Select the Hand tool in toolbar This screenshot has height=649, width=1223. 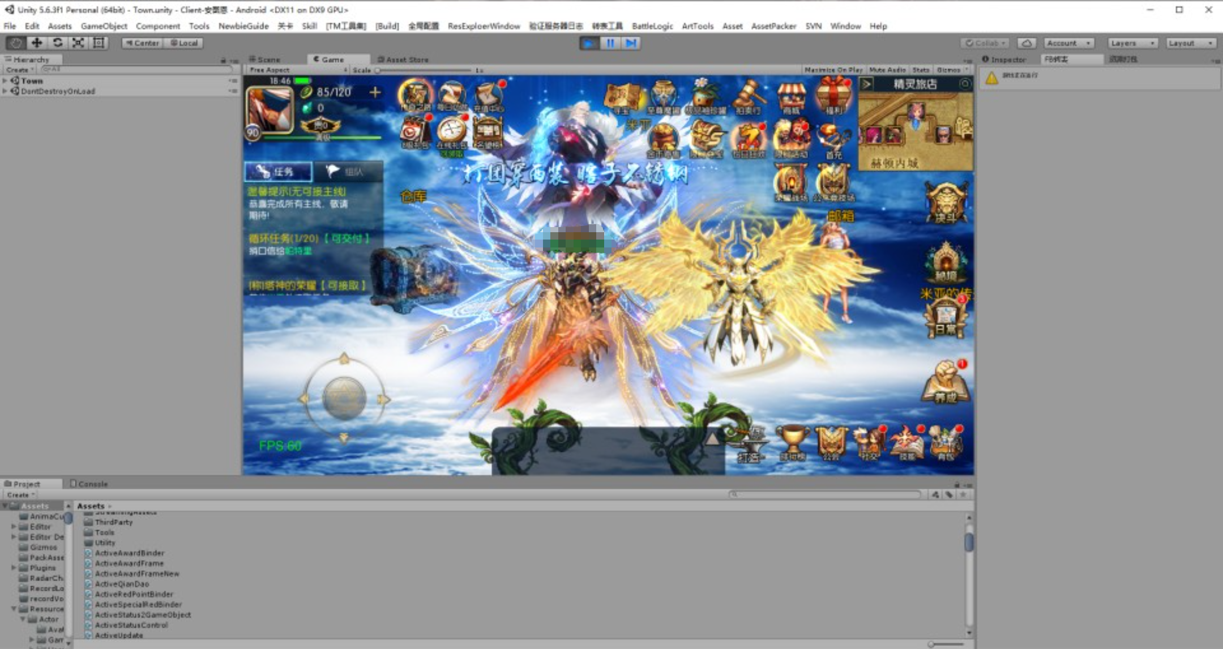coord(16,43)
